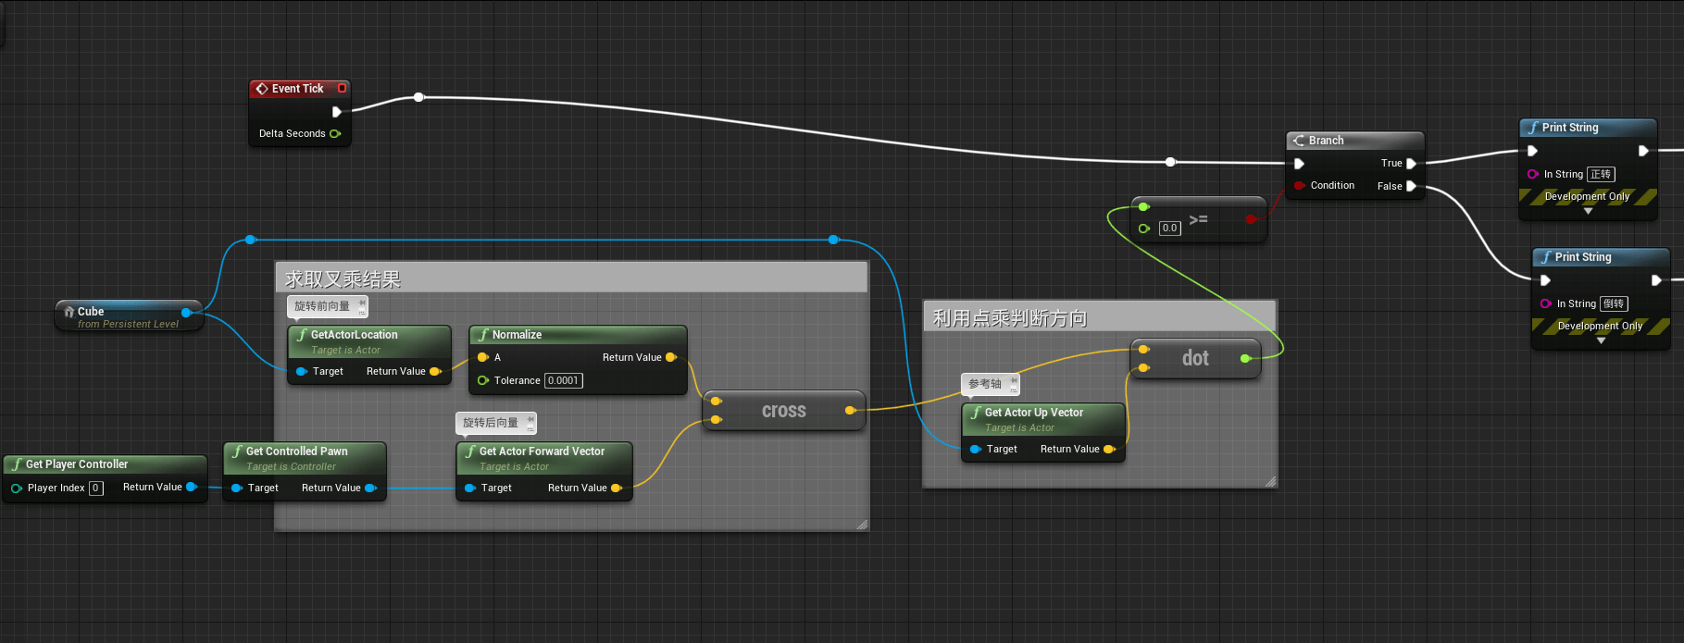Select the 旋转前向量 node comment bubble
This screenshot has height=643, width=1684.
[x=328, y=306]
